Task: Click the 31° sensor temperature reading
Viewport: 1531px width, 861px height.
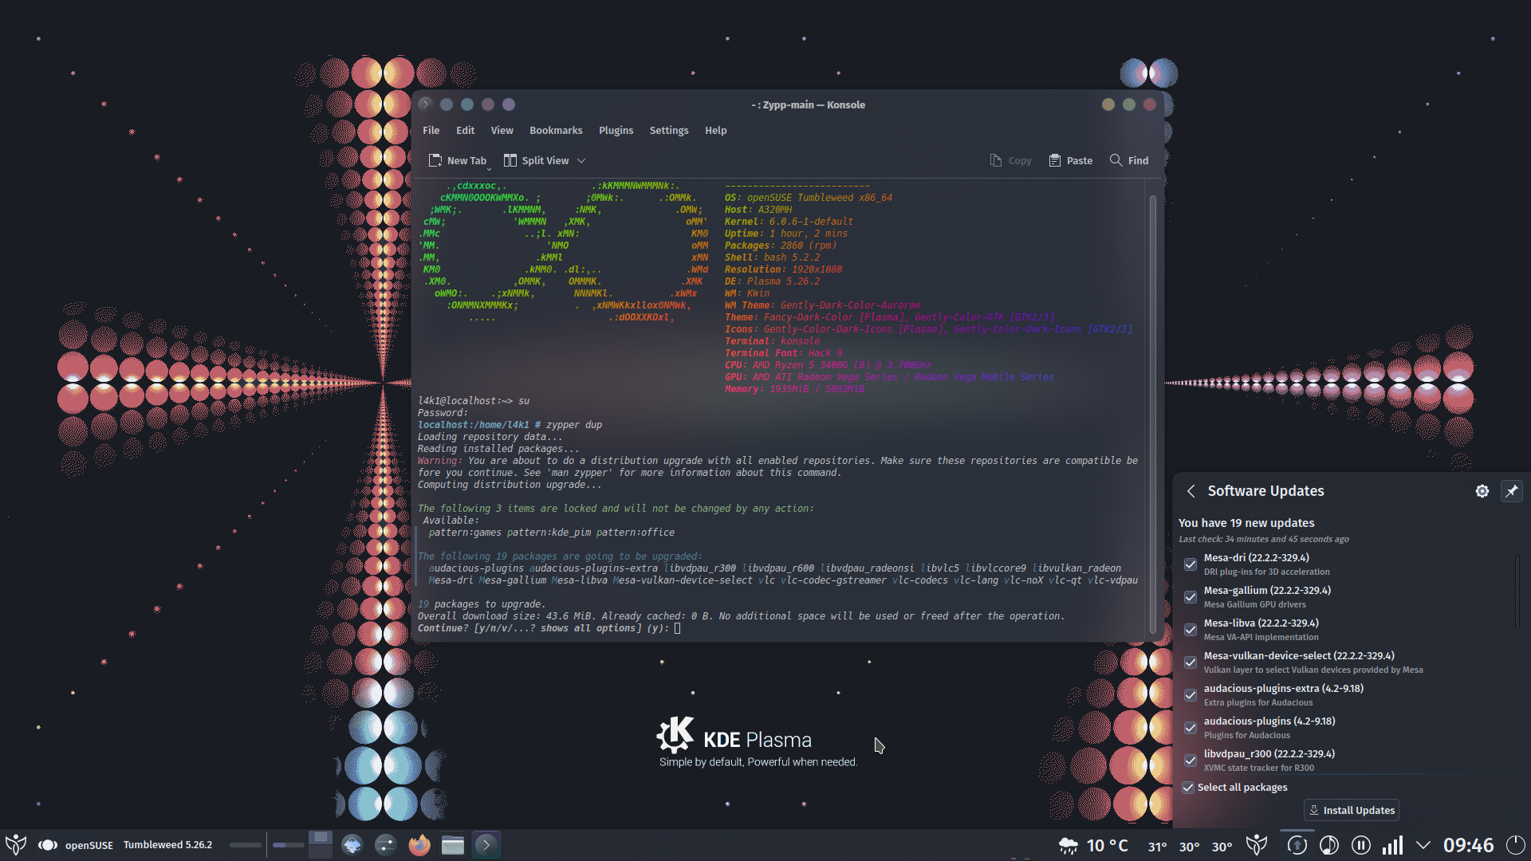Action: pos(1157,847)
